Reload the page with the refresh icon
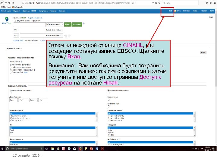This screenshot has height=163, width=217. coord(9,3)
